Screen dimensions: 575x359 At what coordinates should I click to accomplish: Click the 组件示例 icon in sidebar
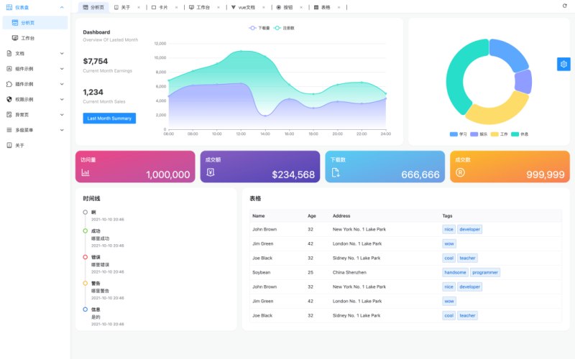[x=9, y=69]
